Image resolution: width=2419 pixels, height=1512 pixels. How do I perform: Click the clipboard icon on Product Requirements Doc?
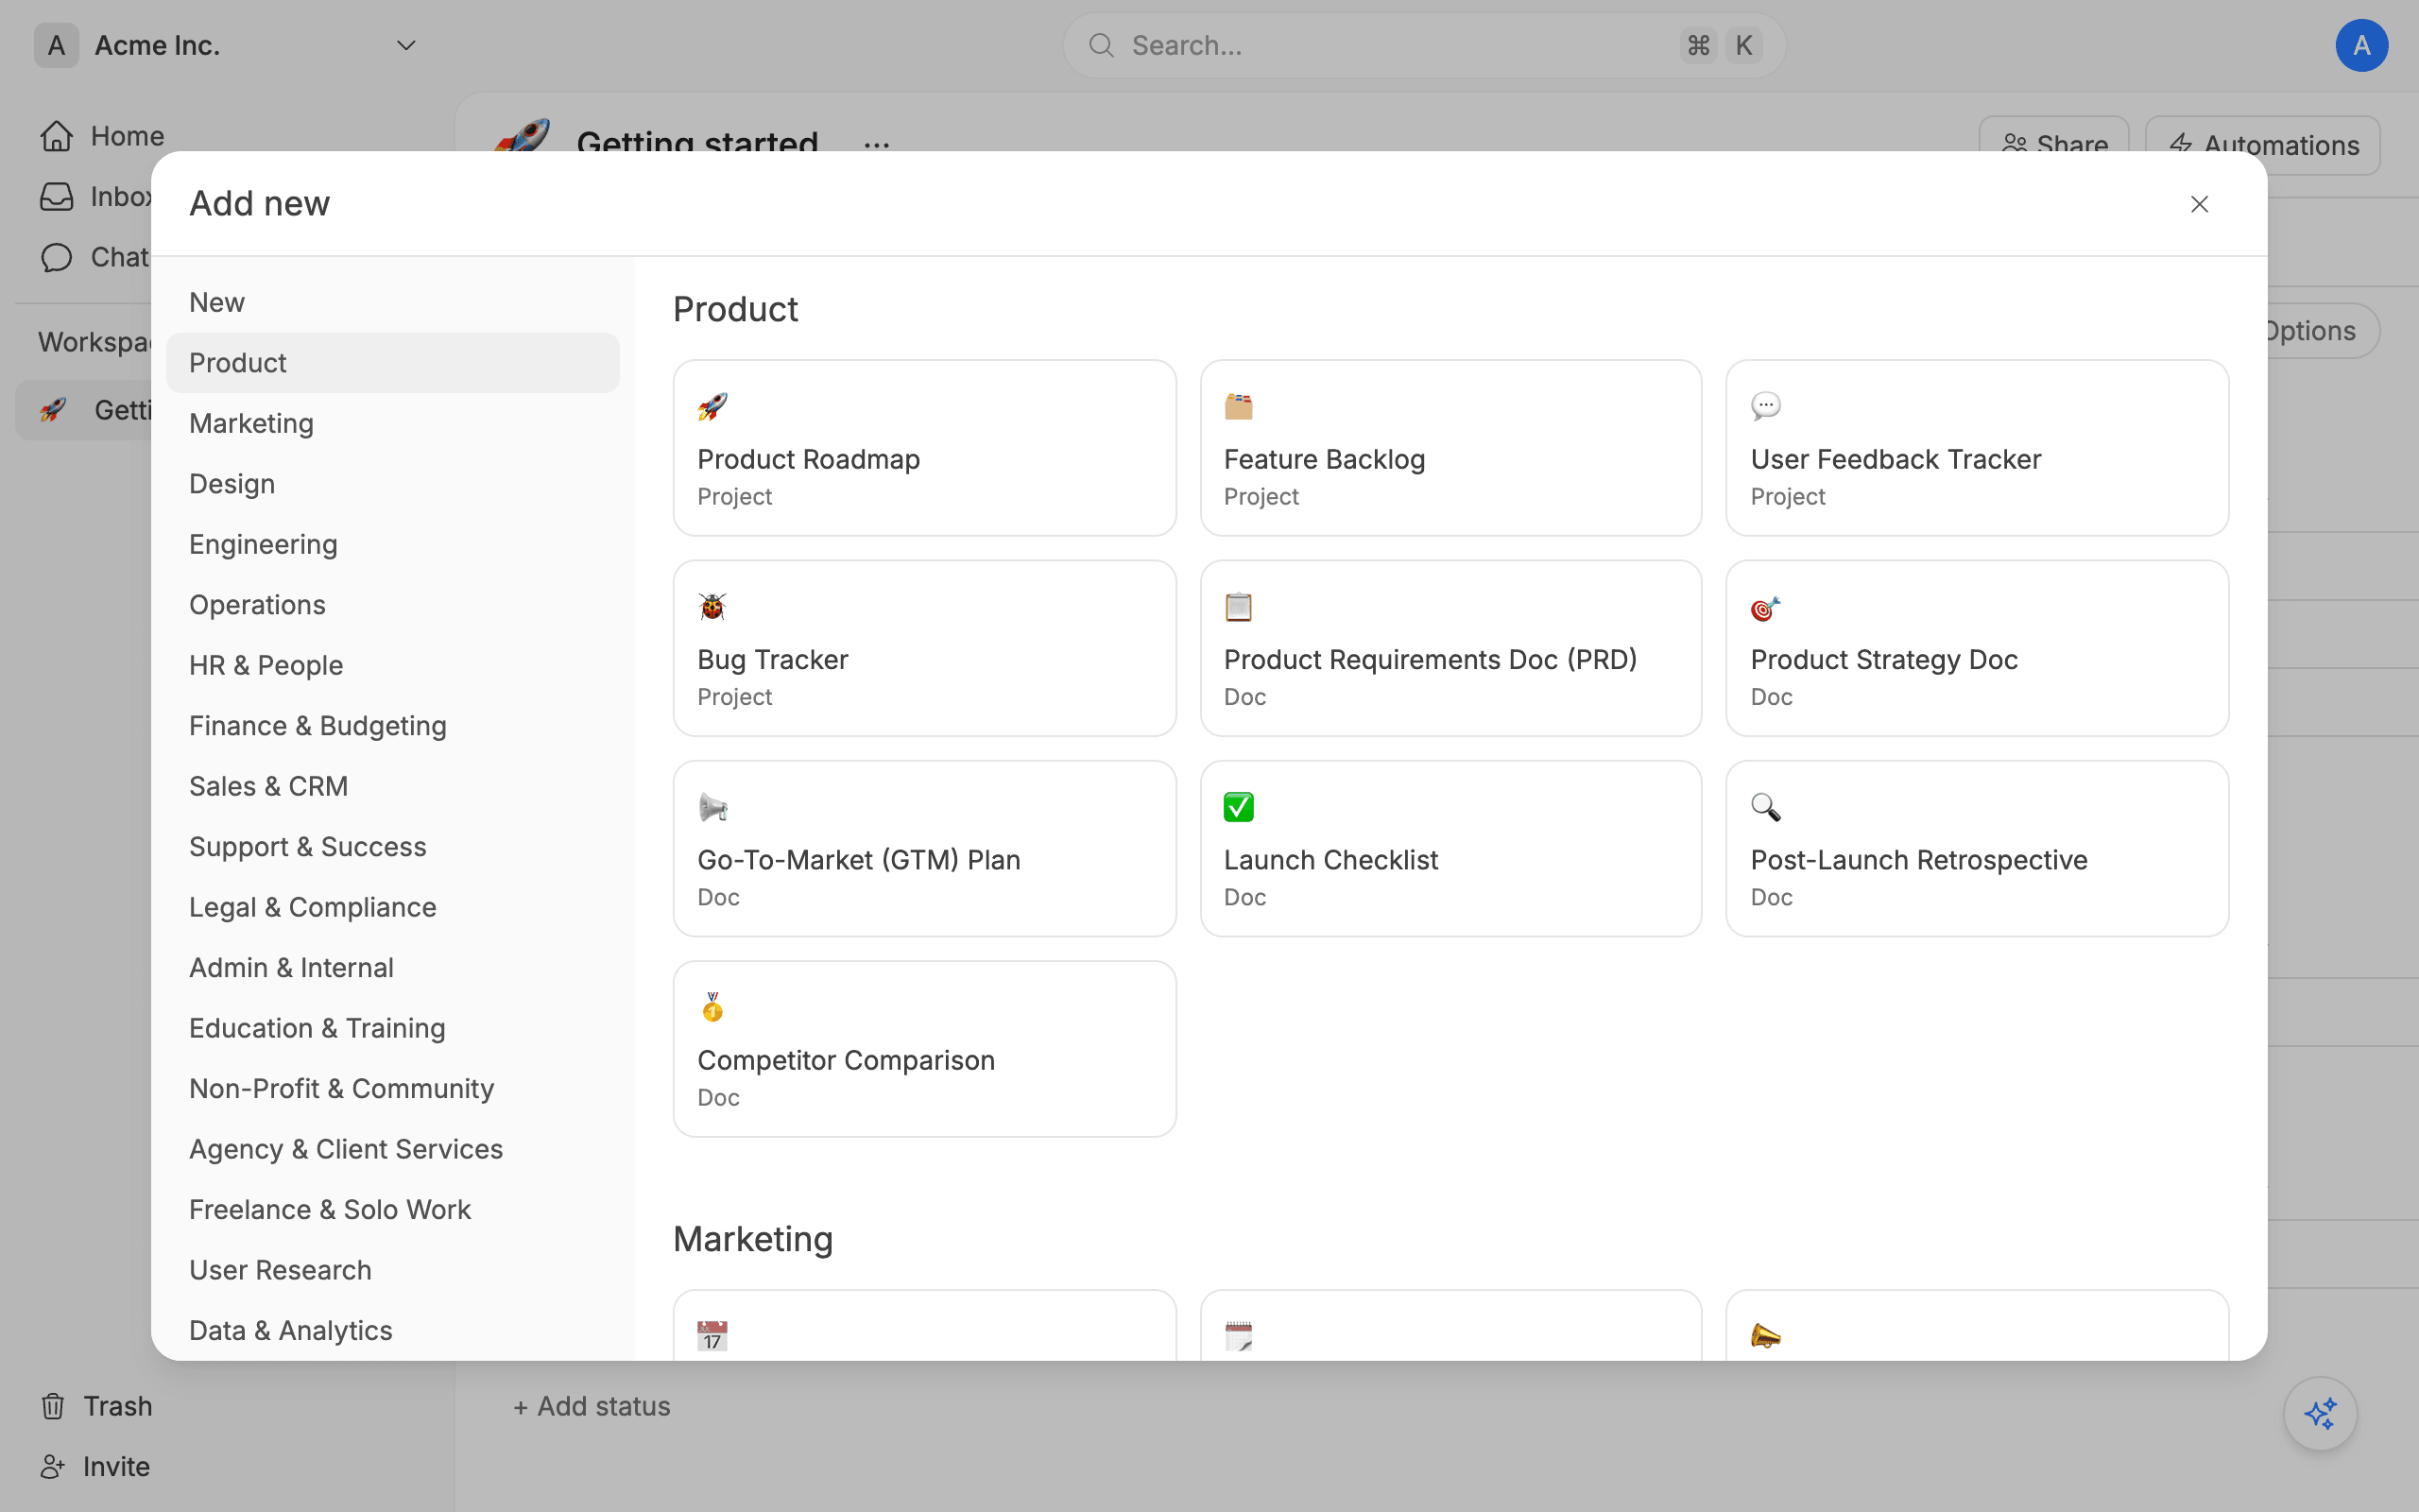pos(1239,607)
